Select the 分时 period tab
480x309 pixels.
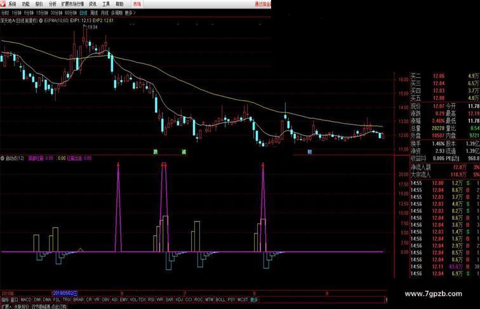[x=5, y=13]
